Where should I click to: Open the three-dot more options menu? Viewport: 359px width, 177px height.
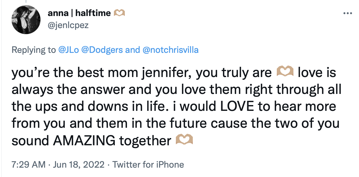tap(348, 14)
